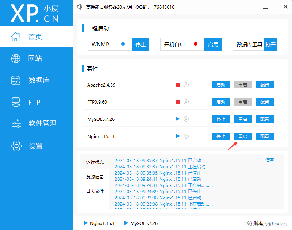Viewport: 292px width, 230px height.
Task: Restart Nginx1.15.11 with the 重启 button
Action: click(x=243, y=136)
